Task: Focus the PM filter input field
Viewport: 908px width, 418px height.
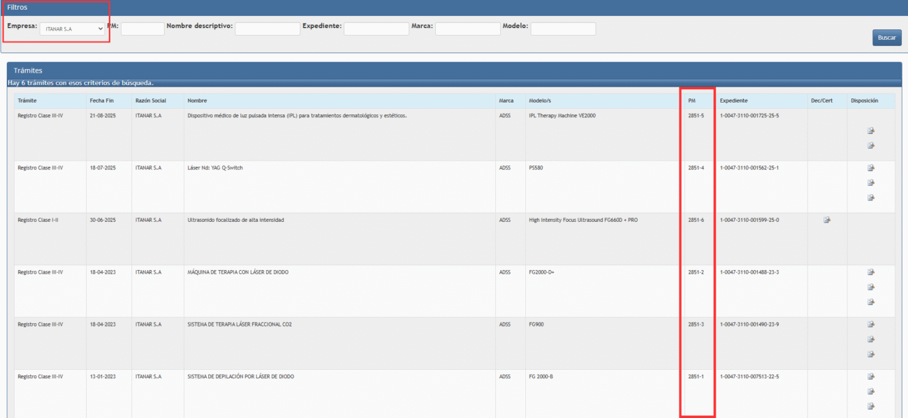Action: (142, 29)
